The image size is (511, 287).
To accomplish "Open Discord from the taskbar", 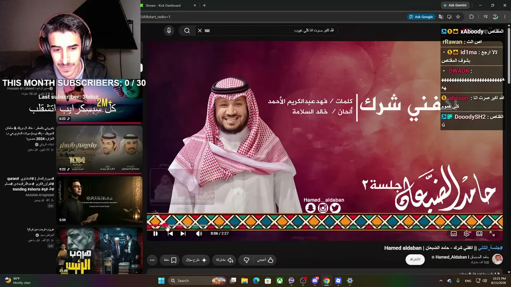I will click(315, 281).
